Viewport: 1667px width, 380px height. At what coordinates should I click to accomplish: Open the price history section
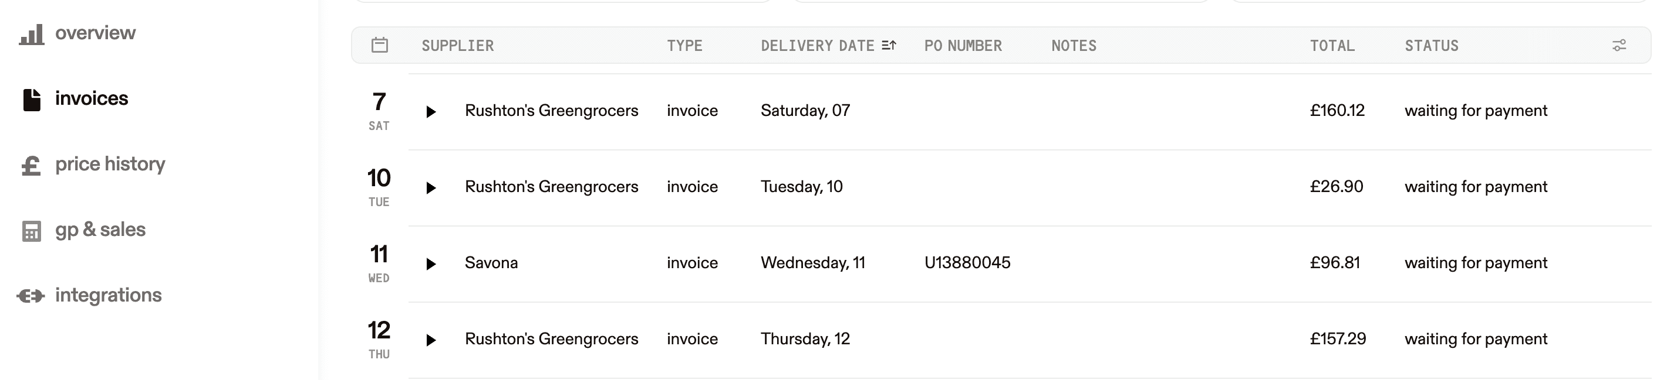click(x=110, y=165)
